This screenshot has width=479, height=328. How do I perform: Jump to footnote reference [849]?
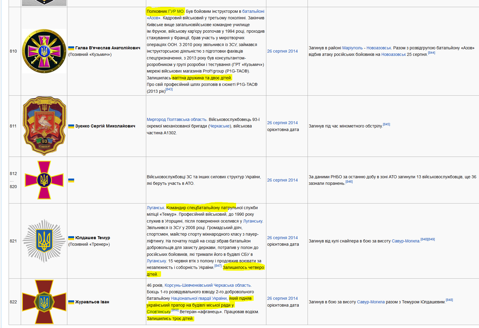pos(431,239)
